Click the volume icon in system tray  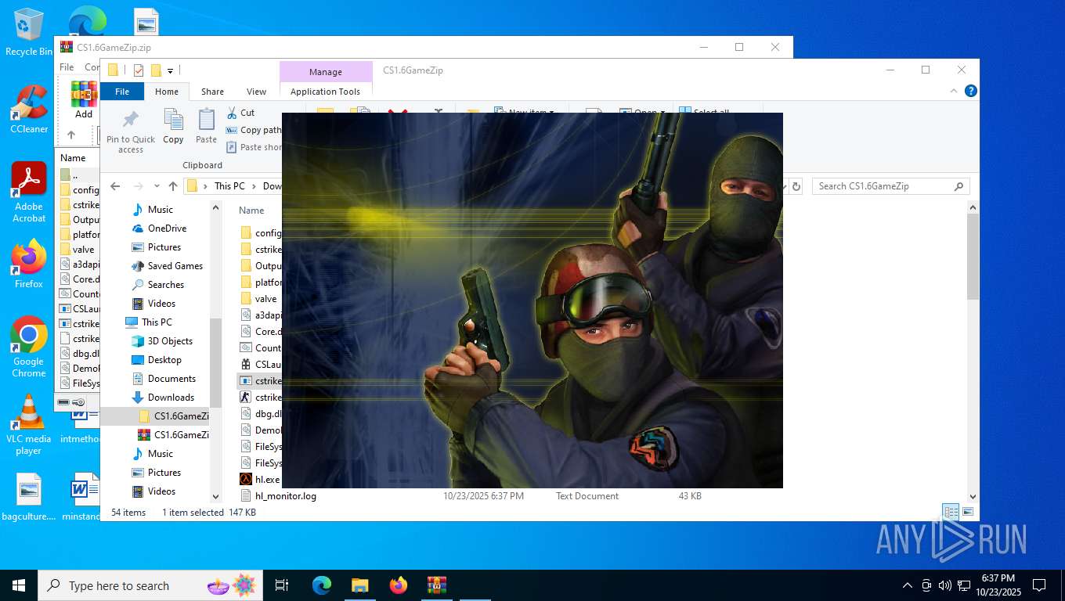click(945, 585)
